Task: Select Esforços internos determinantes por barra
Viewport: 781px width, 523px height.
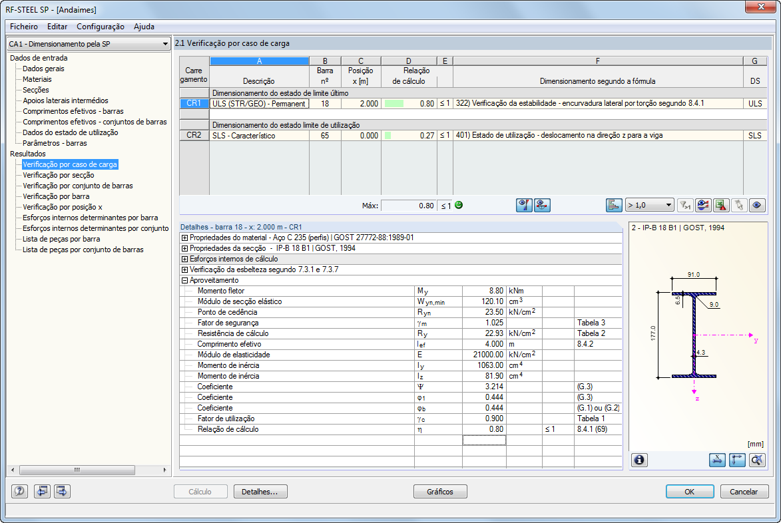Action: pos(90,218)
